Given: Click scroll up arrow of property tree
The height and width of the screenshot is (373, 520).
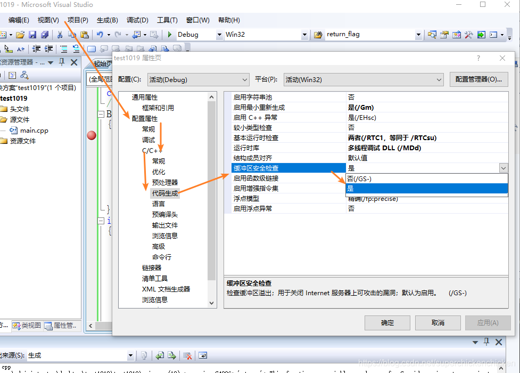Looking at the screenshot, I should coord(212,97).
